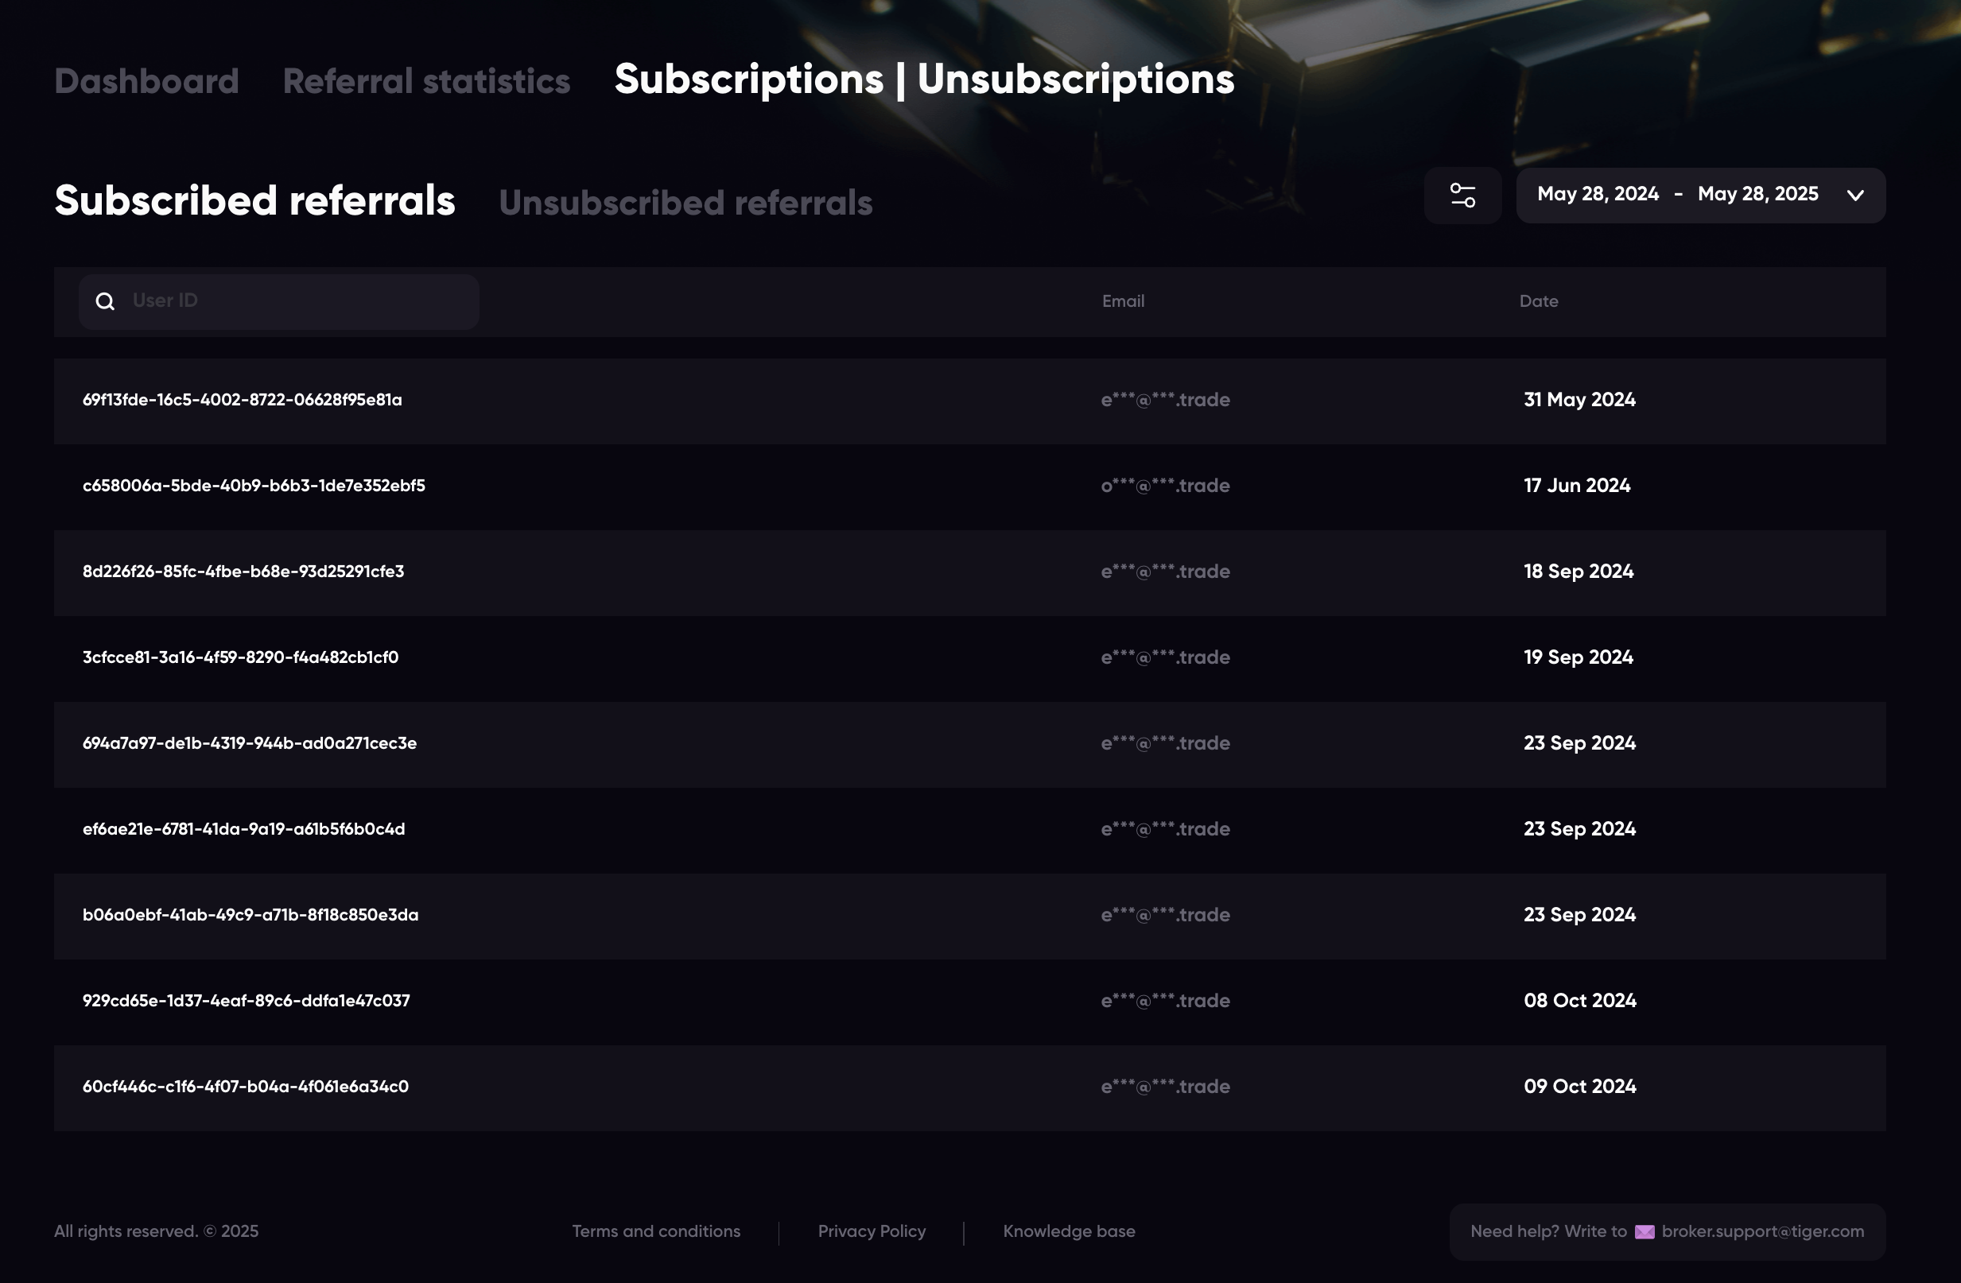Click the filter settings icon
The width and height of the screenshot is (1961, 1283).
pos(1462,196)
